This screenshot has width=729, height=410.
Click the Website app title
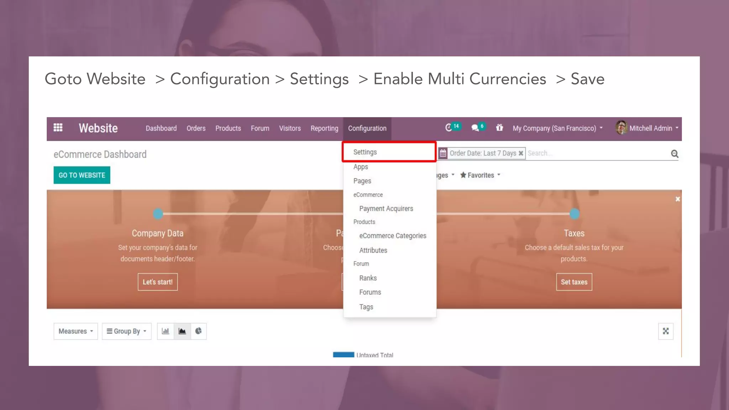pyautogui.click(x=98, y=128)
